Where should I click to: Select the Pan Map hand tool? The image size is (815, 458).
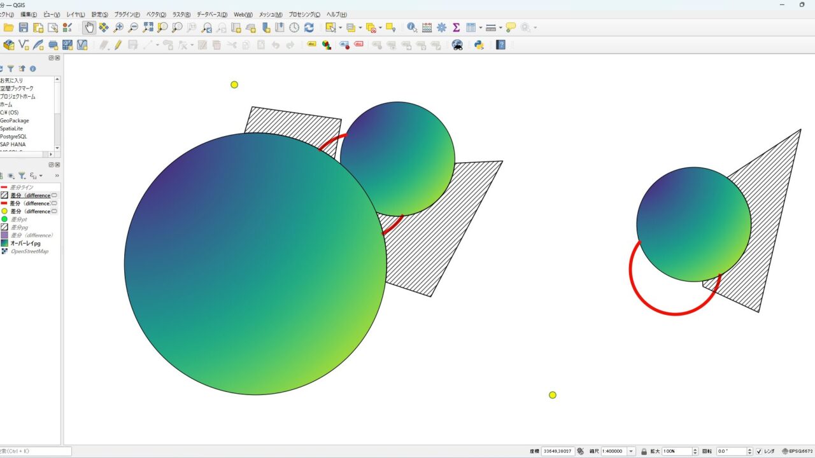click(89, 27)
